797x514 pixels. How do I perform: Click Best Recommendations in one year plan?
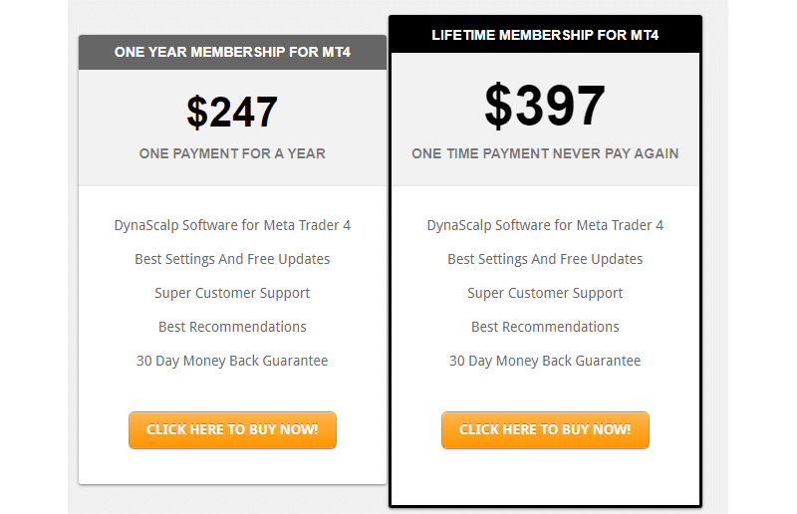[x=232, y=327]
